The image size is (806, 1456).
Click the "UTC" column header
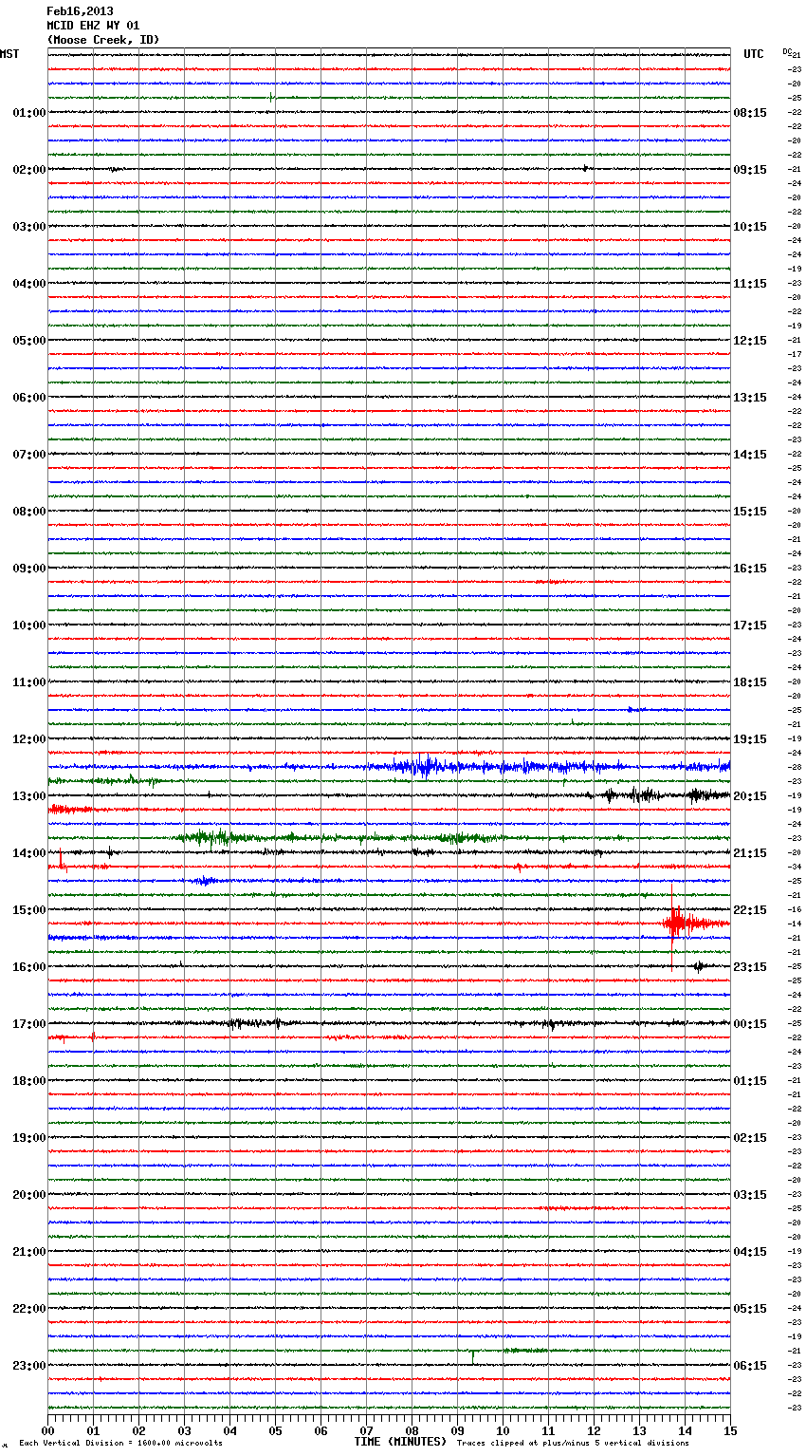754,54
